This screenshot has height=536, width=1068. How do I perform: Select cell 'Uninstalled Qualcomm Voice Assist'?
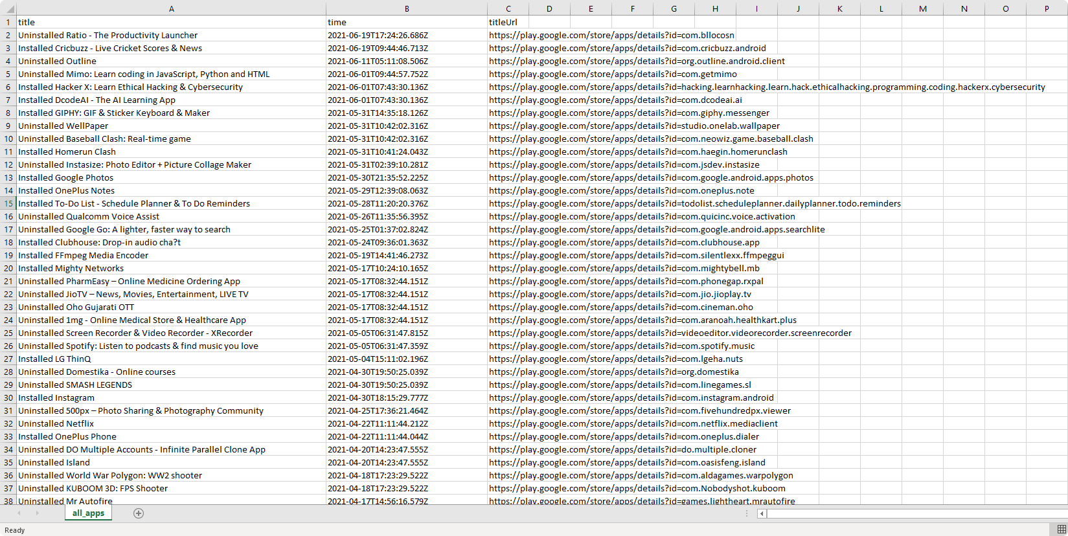(x=171, y=216)
